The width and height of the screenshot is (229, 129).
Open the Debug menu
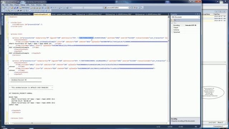coord(23,5)
